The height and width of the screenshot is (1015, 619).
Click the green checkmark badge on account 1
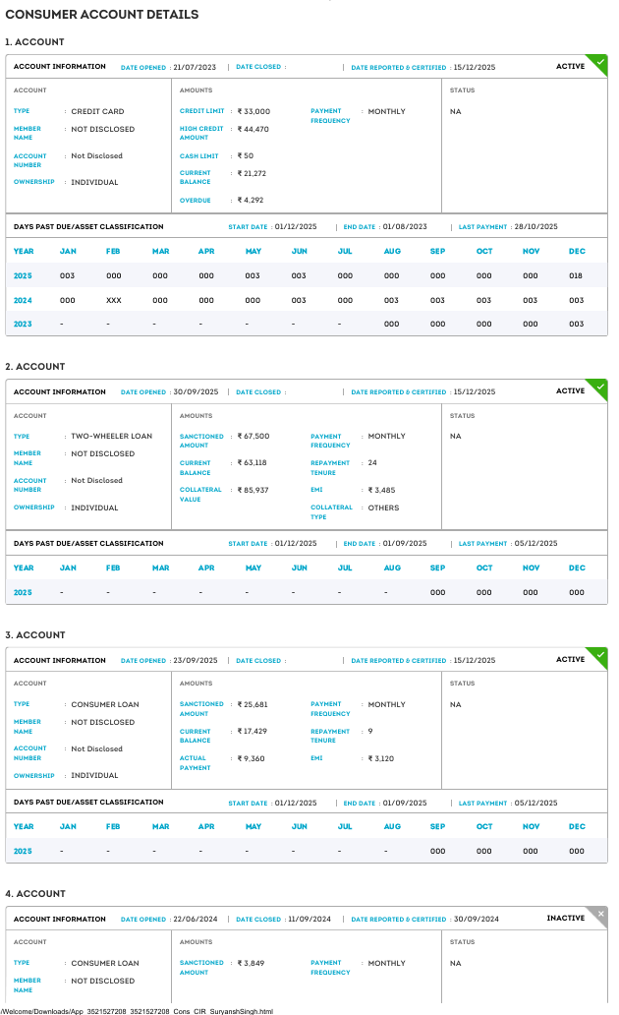(x=598, y=64)
